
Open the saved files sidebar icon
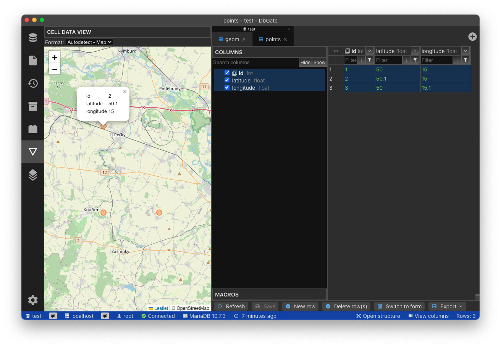click(33, 60)
